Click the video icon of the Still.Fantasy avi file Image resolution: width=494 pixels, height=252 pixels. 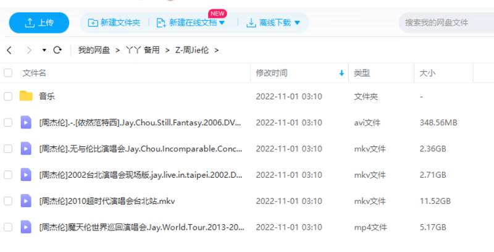click(26, 122)
